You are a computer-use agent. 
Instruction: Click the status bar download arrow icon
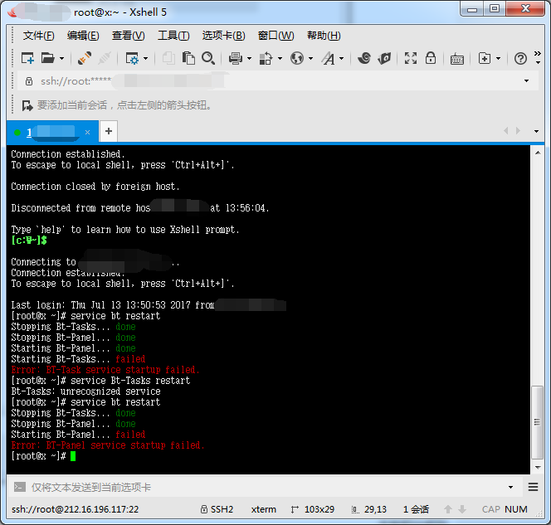[x=462, y=509]
